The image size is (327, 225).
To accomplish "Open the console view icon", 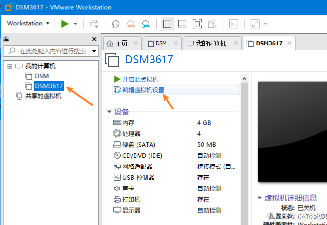I will click(x=234, y=24).
